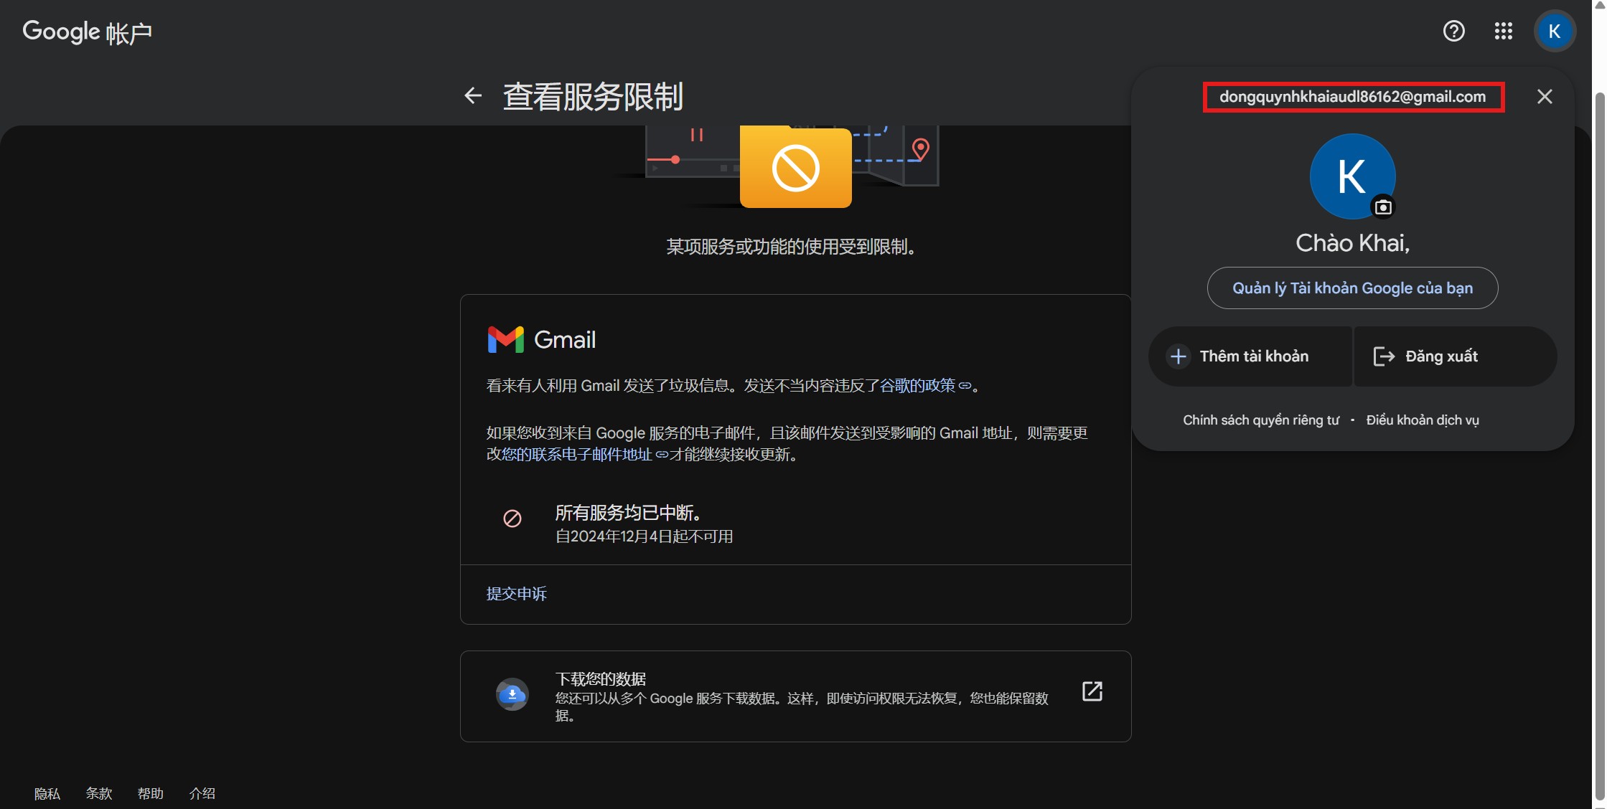Click Đăng xuất to sign out

[x=1455, y=356]
